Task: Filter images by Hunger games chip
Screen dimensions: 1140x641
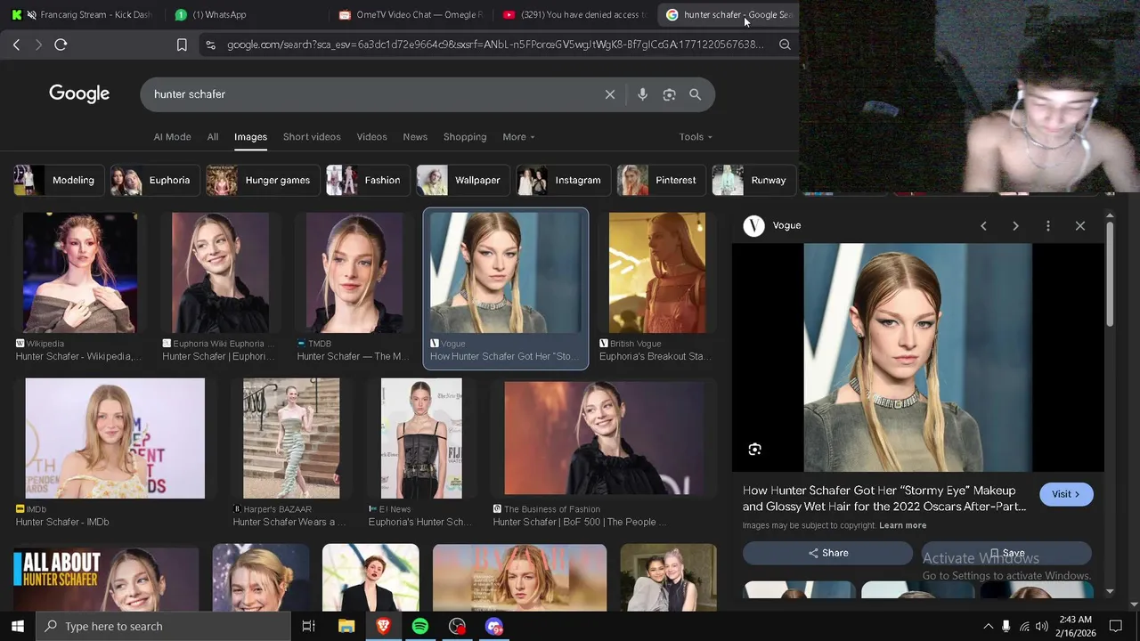Action: (x=263, y=181)
